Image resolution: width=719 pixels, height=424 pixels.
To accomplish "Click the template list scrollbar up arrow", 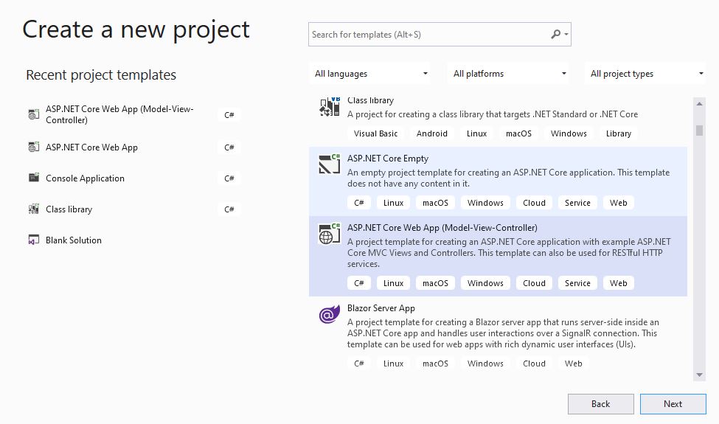I will 699,103.
